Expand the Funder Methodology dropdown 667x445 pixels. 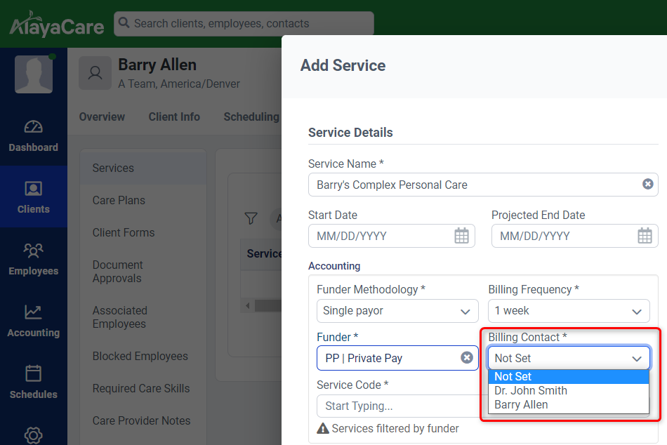click(397, 311)
